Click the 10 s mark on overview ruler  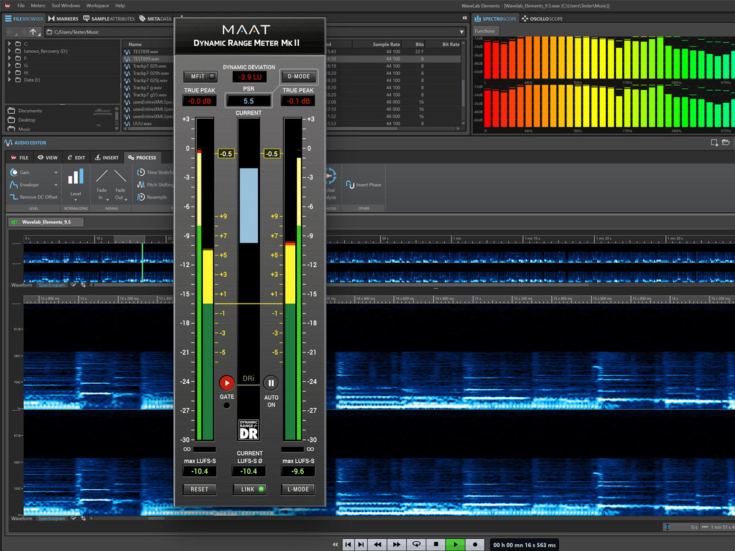(99, 238)
